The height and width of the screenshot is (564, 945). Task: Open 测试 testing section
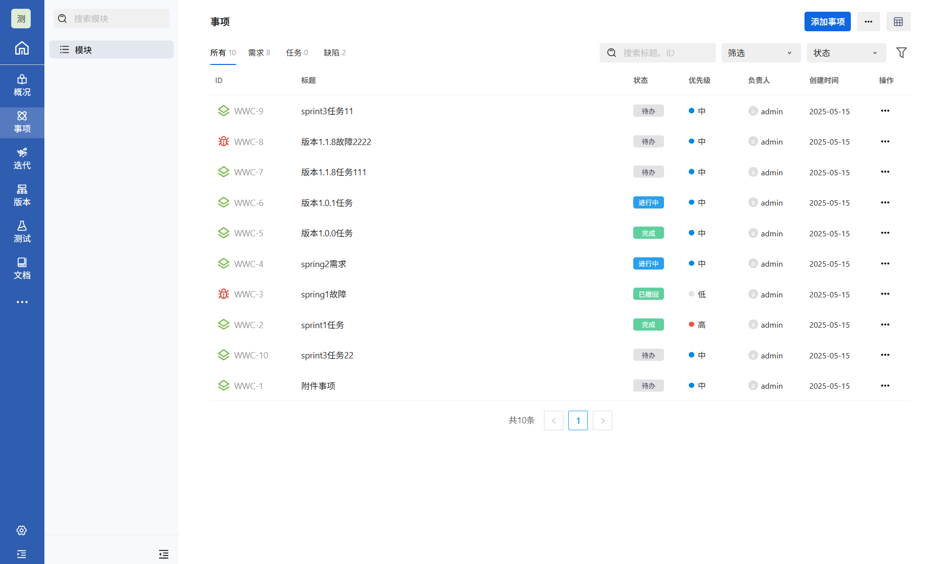[22, 232]
